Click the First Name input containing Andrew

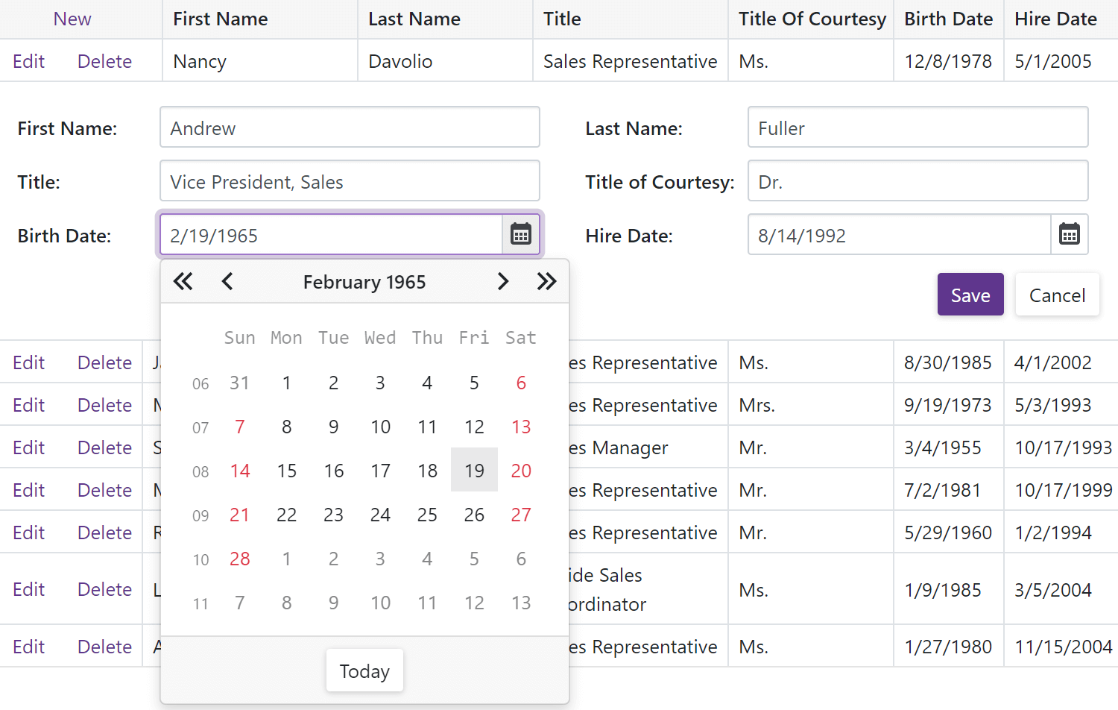(350, 128)
